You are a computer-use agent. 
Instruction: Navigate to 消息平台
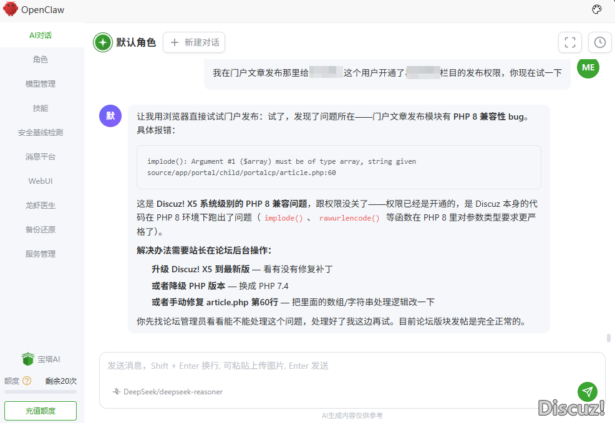tap(41, 156)
